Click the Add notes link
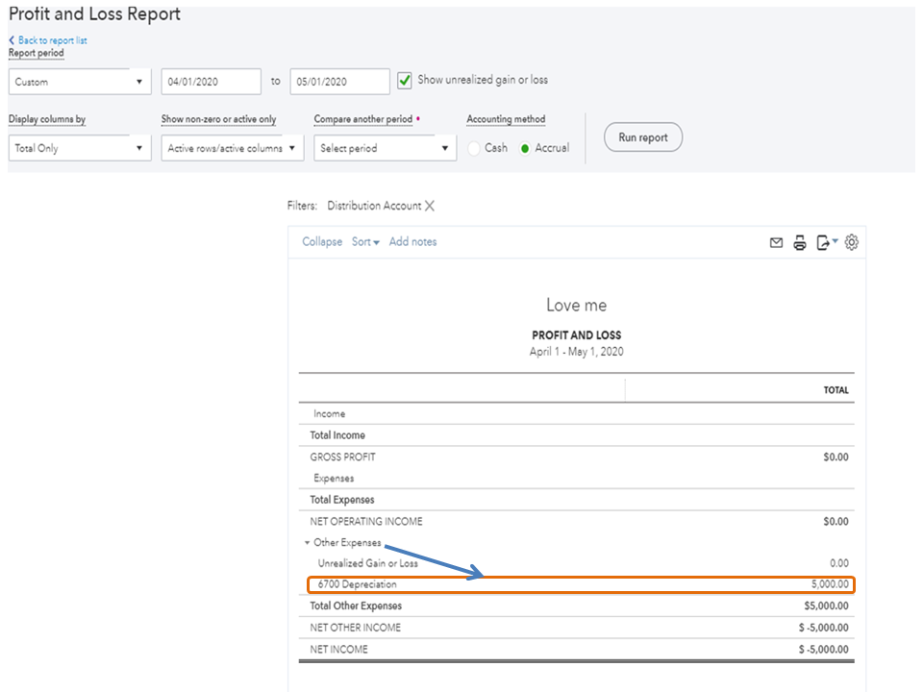The height and width of the screenshot is (692, 923). click(412, 242)
